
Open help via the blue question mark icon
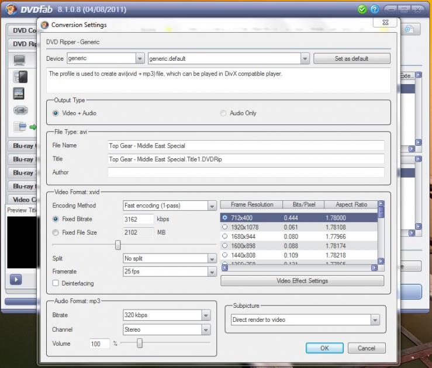375,9
